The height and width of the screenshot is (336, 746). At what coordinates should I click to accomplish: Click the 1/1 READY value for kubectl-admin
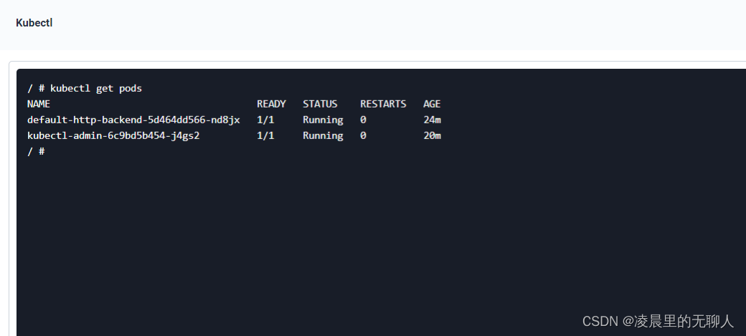tap(265, 136)
